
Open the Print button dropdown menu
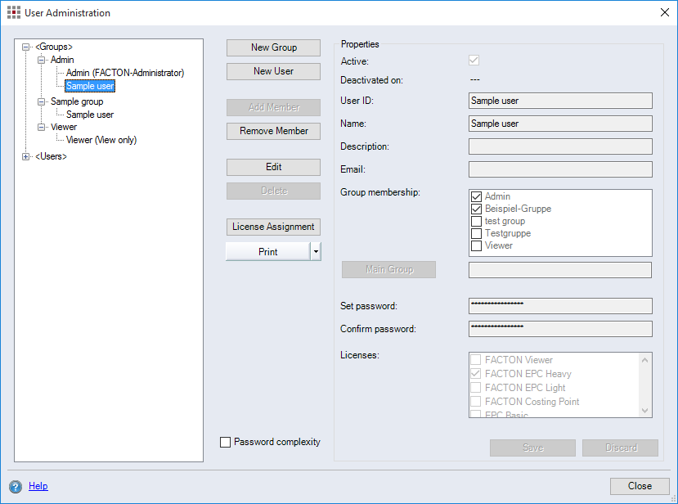316,251
